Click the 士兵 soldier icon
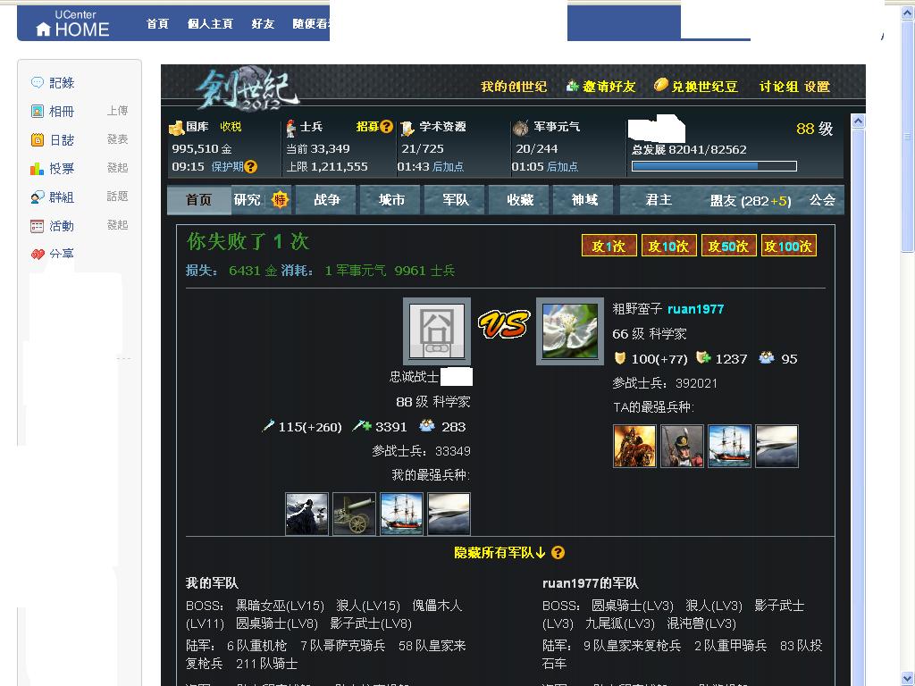 290,128
